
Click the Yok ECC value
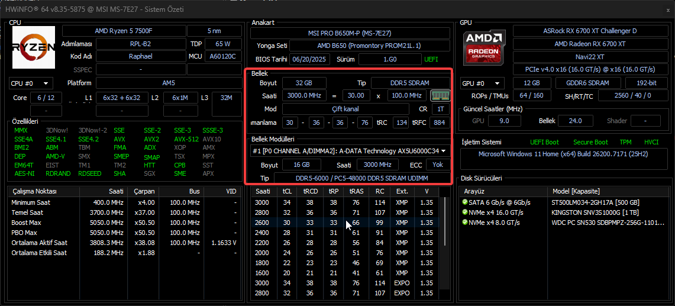pos(438,165)
